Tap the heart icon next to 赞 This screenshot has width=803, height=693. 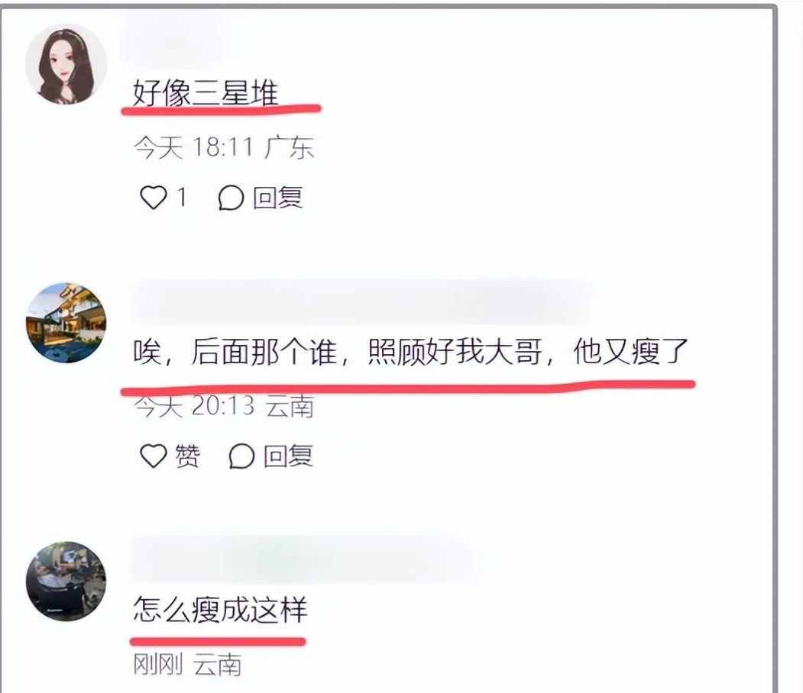tap(153, 455)
